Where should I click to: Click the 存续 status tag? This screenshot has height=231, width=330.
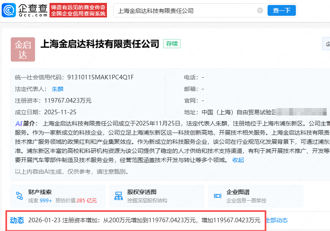(172, 44)
